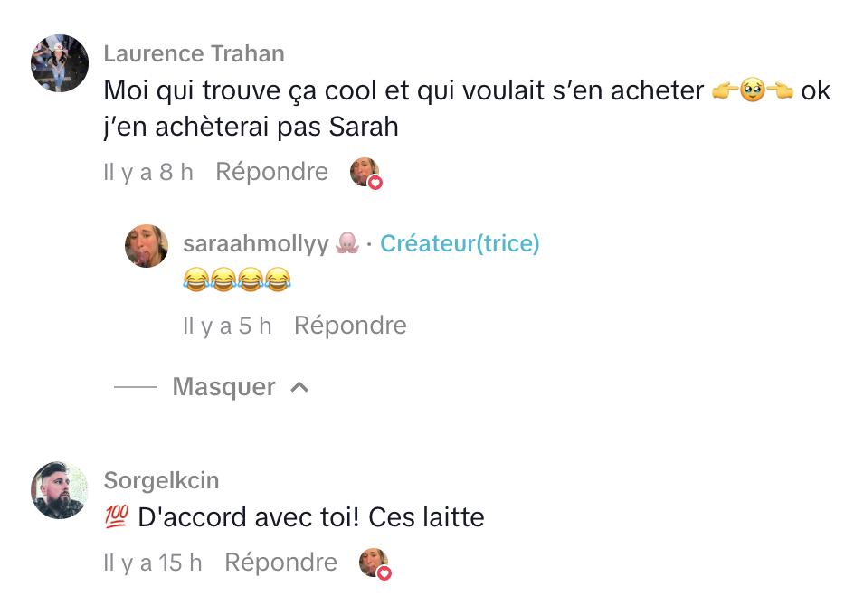Click the chevron arrow beside Masquer

299,387
